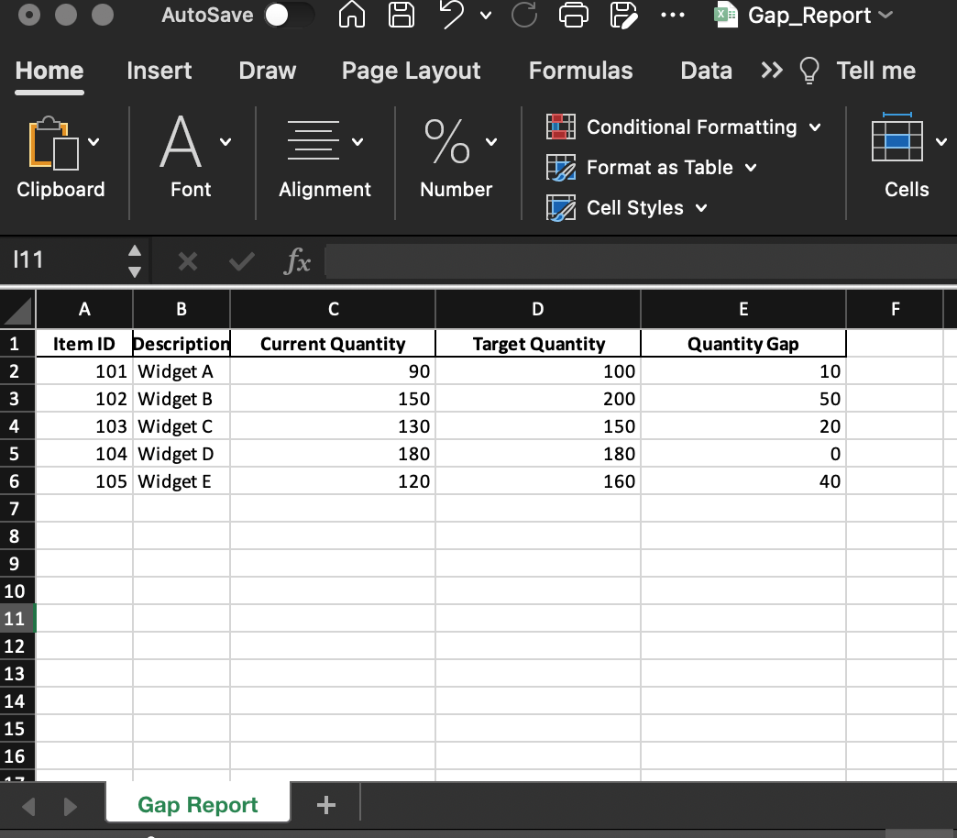Click the Print icon
This screenshot has height=838, width=957.
(x=575, y=16)
